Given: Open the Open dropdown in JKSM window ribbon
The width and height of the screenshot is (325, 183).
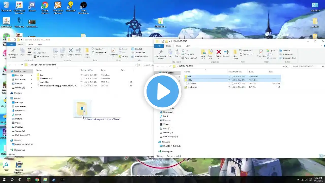Looking at the screenshot, I should pos(271,50).
